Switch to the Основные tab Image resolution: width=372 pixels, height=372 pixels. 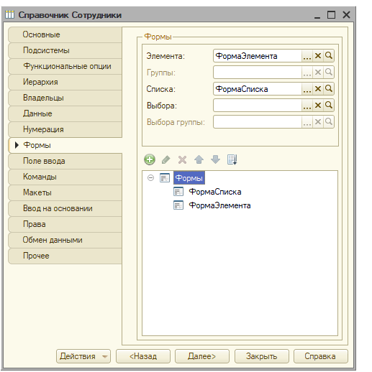65,34
